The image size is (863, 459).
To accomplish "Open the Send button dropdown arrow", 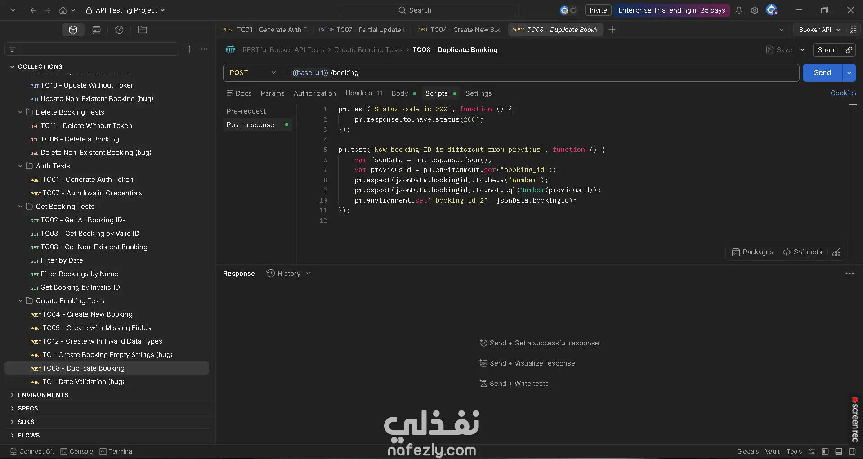I will pyautogui.click(x=849, y=73).
